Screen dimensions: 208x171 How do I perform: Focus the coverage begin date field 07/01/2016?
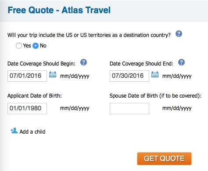click(x=27, y=76)
